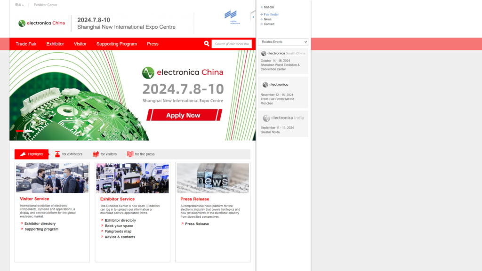
Task: Open the Related Events dropdown
Action: (x=283, y=42)
